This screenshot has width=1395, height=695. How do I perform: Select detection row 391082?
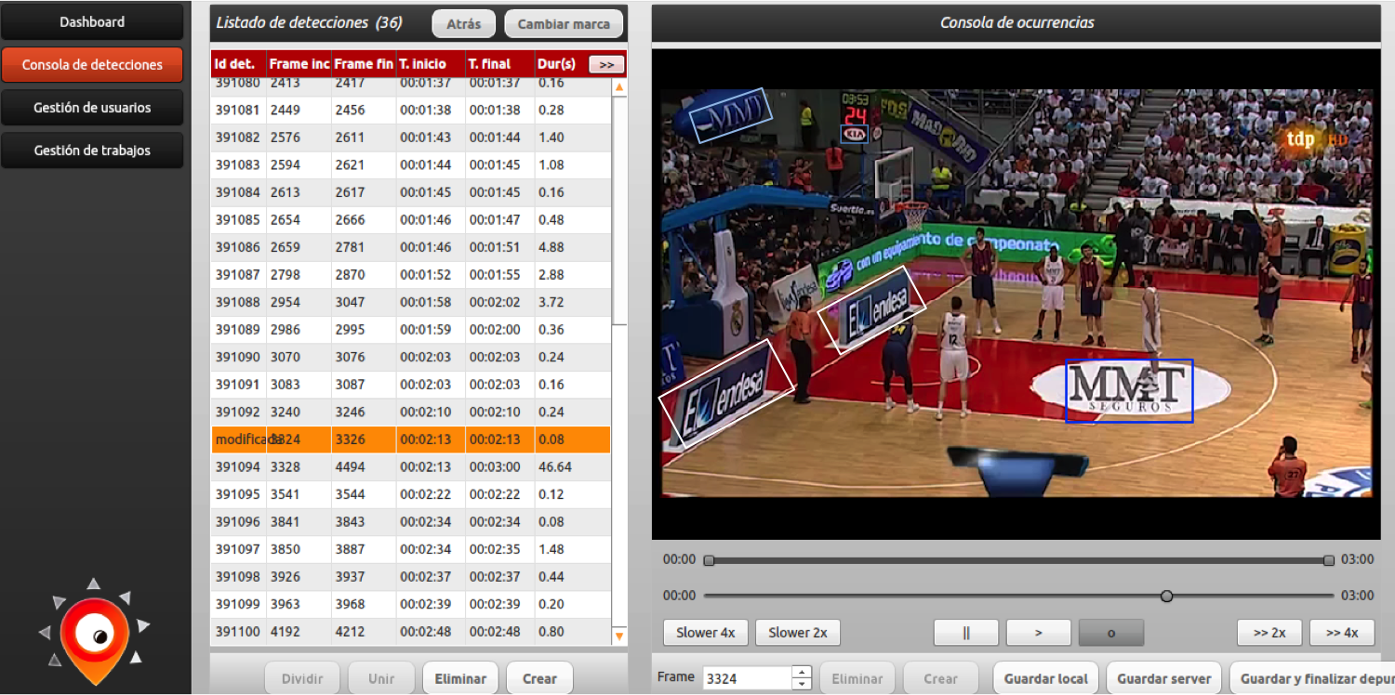click(x=411, y=138)
